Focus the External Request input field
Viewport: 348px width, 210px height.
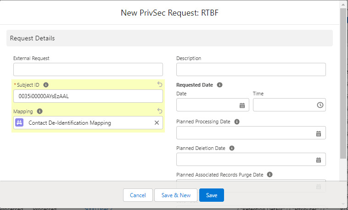tap(88, 70)
